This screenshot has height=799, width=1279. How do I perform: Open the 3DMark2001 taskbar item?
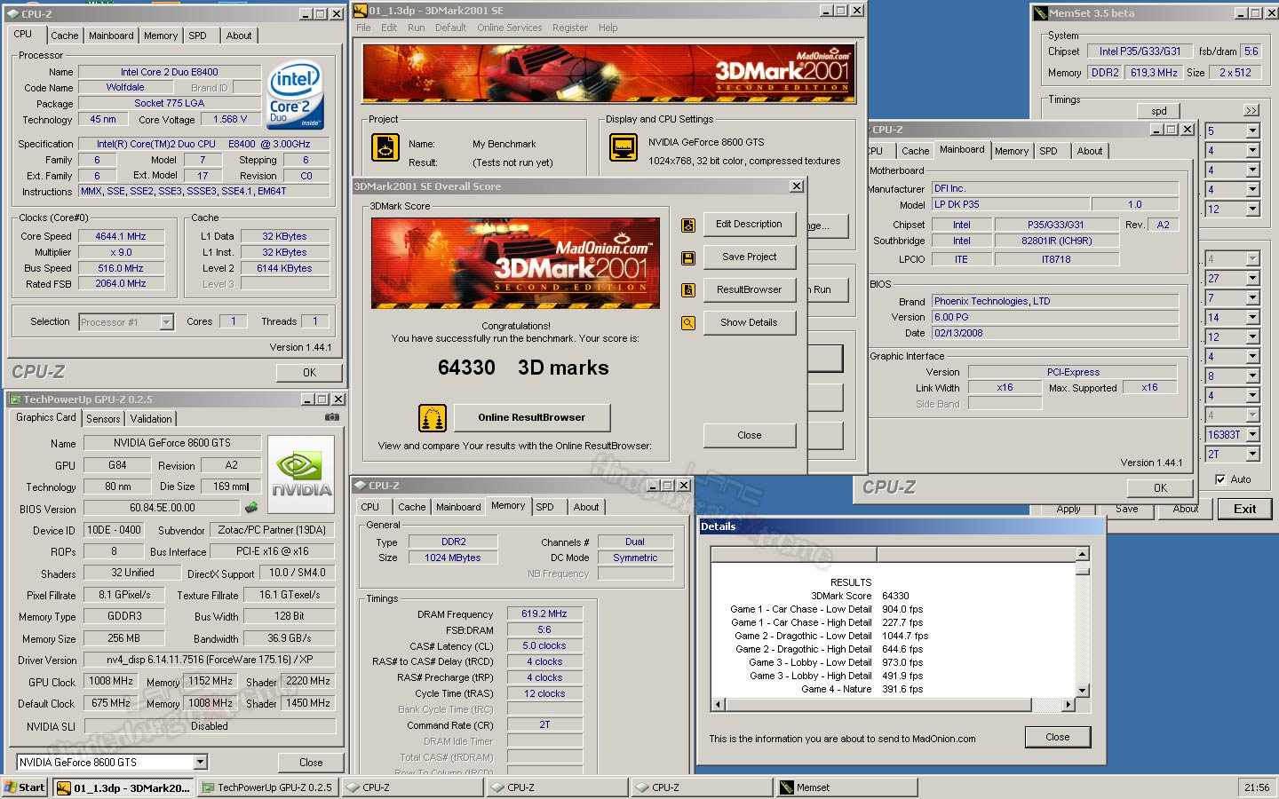(x=123, y=787)
